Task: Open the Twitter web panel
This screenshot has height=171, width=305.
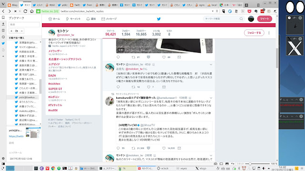Action: coord(3,43)
